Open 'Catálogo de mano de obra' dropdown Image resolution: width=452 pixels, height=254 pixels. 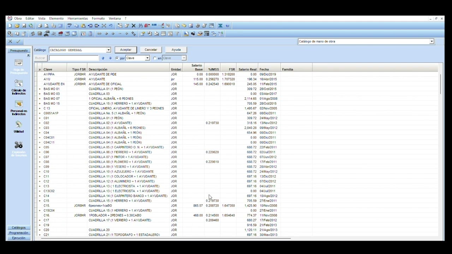point(432,42)
